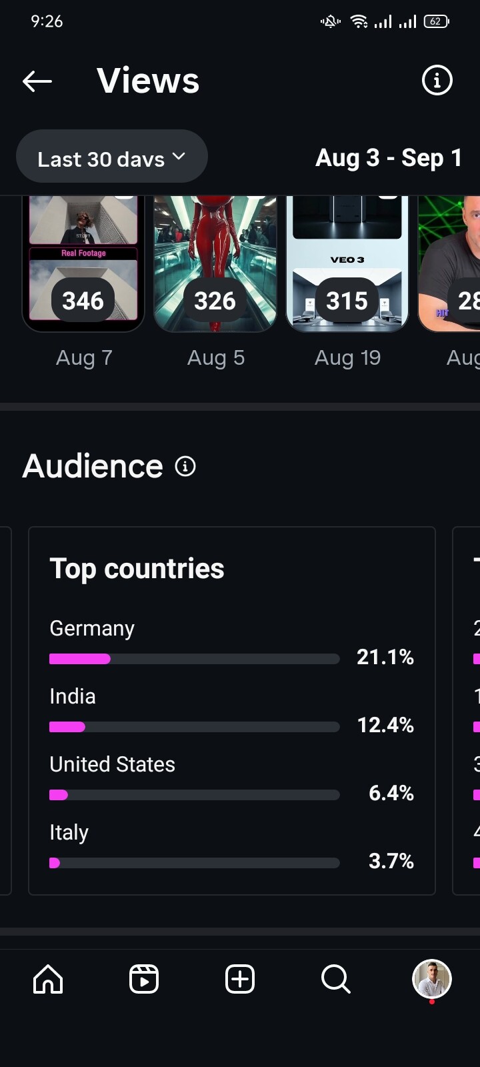
Task: Tap the Germany percentage bar
Action: coord(194,659)
